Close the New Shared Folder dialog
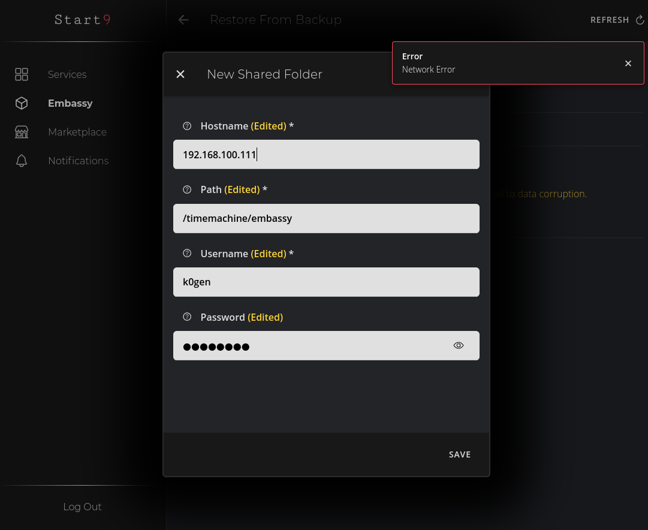The height and width of the screenshot is (530, 648). 180,74
